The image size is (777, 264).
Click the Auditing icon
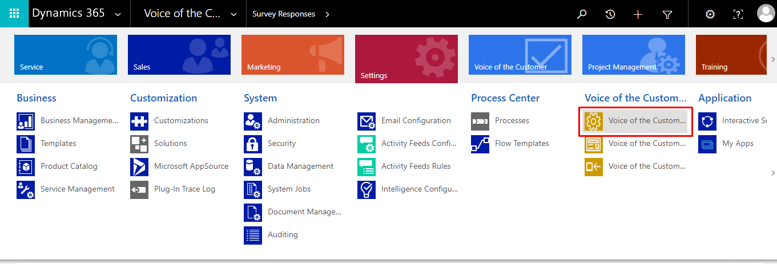point(253,235)
